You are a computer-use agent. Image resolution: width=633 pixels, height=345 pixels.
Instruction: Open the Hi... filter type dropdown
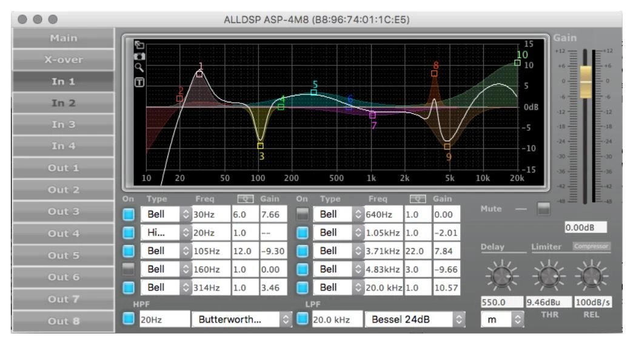pos(166,232)
